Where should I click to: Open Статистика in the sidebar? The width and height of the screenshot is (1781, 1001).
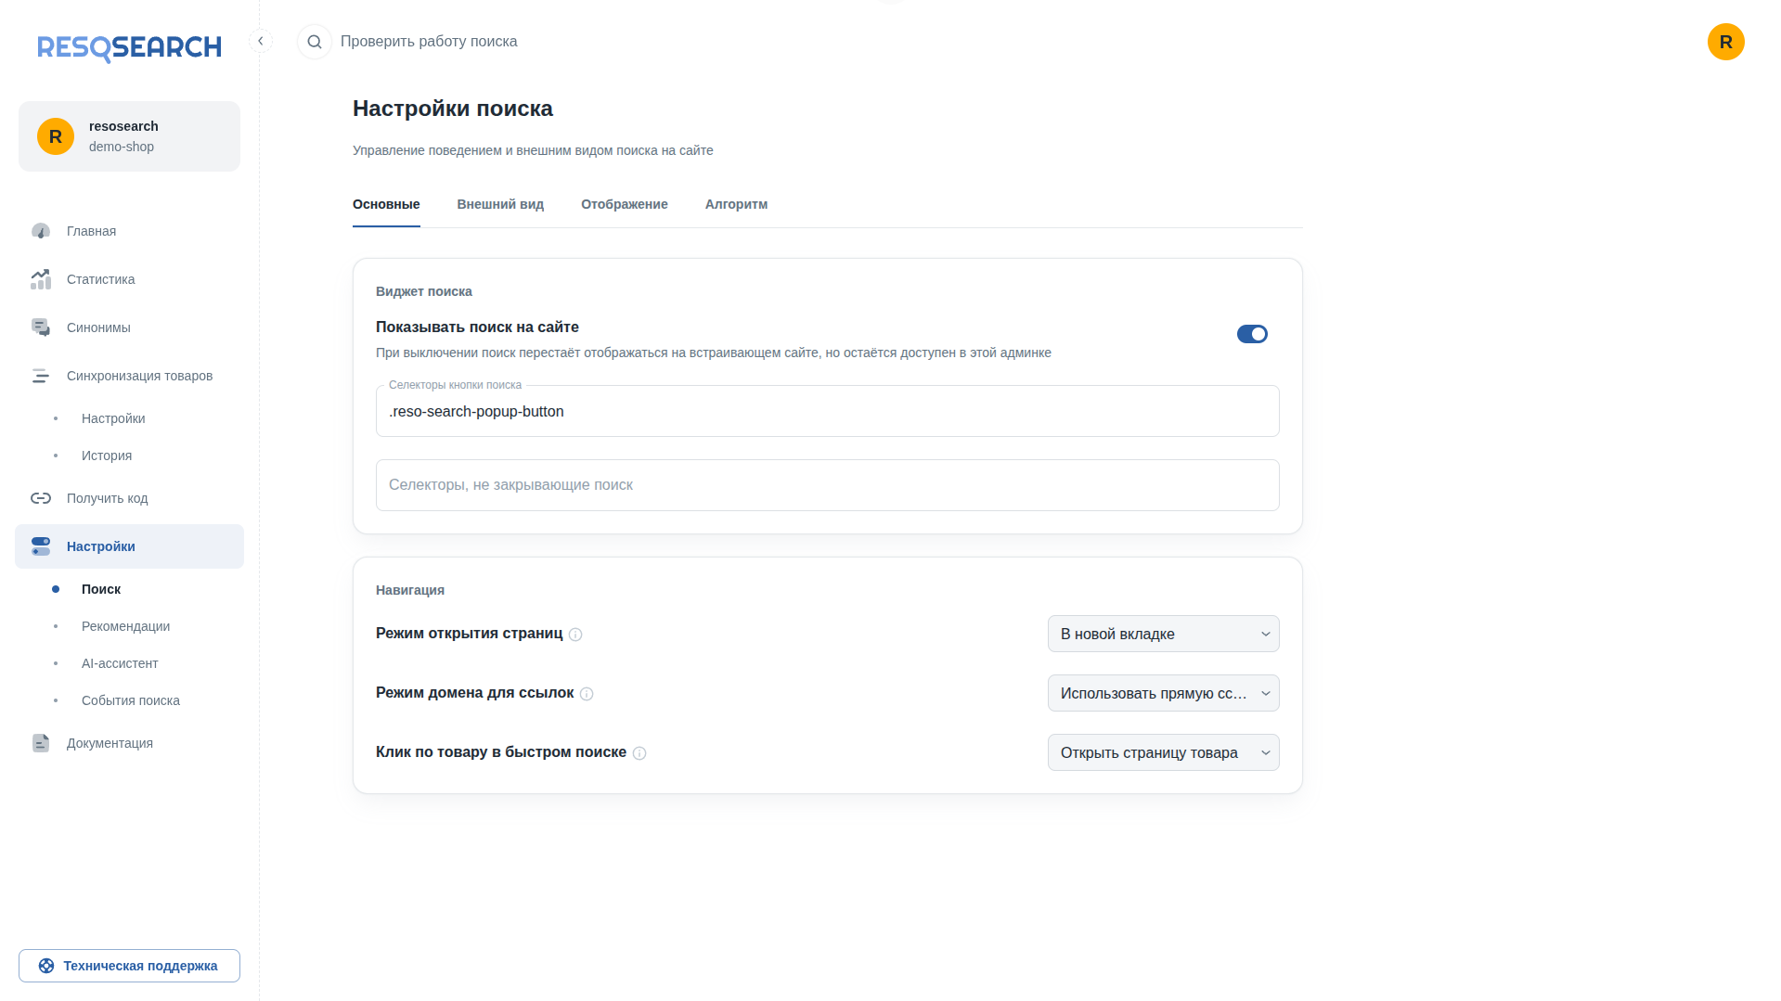click(129, 279)
